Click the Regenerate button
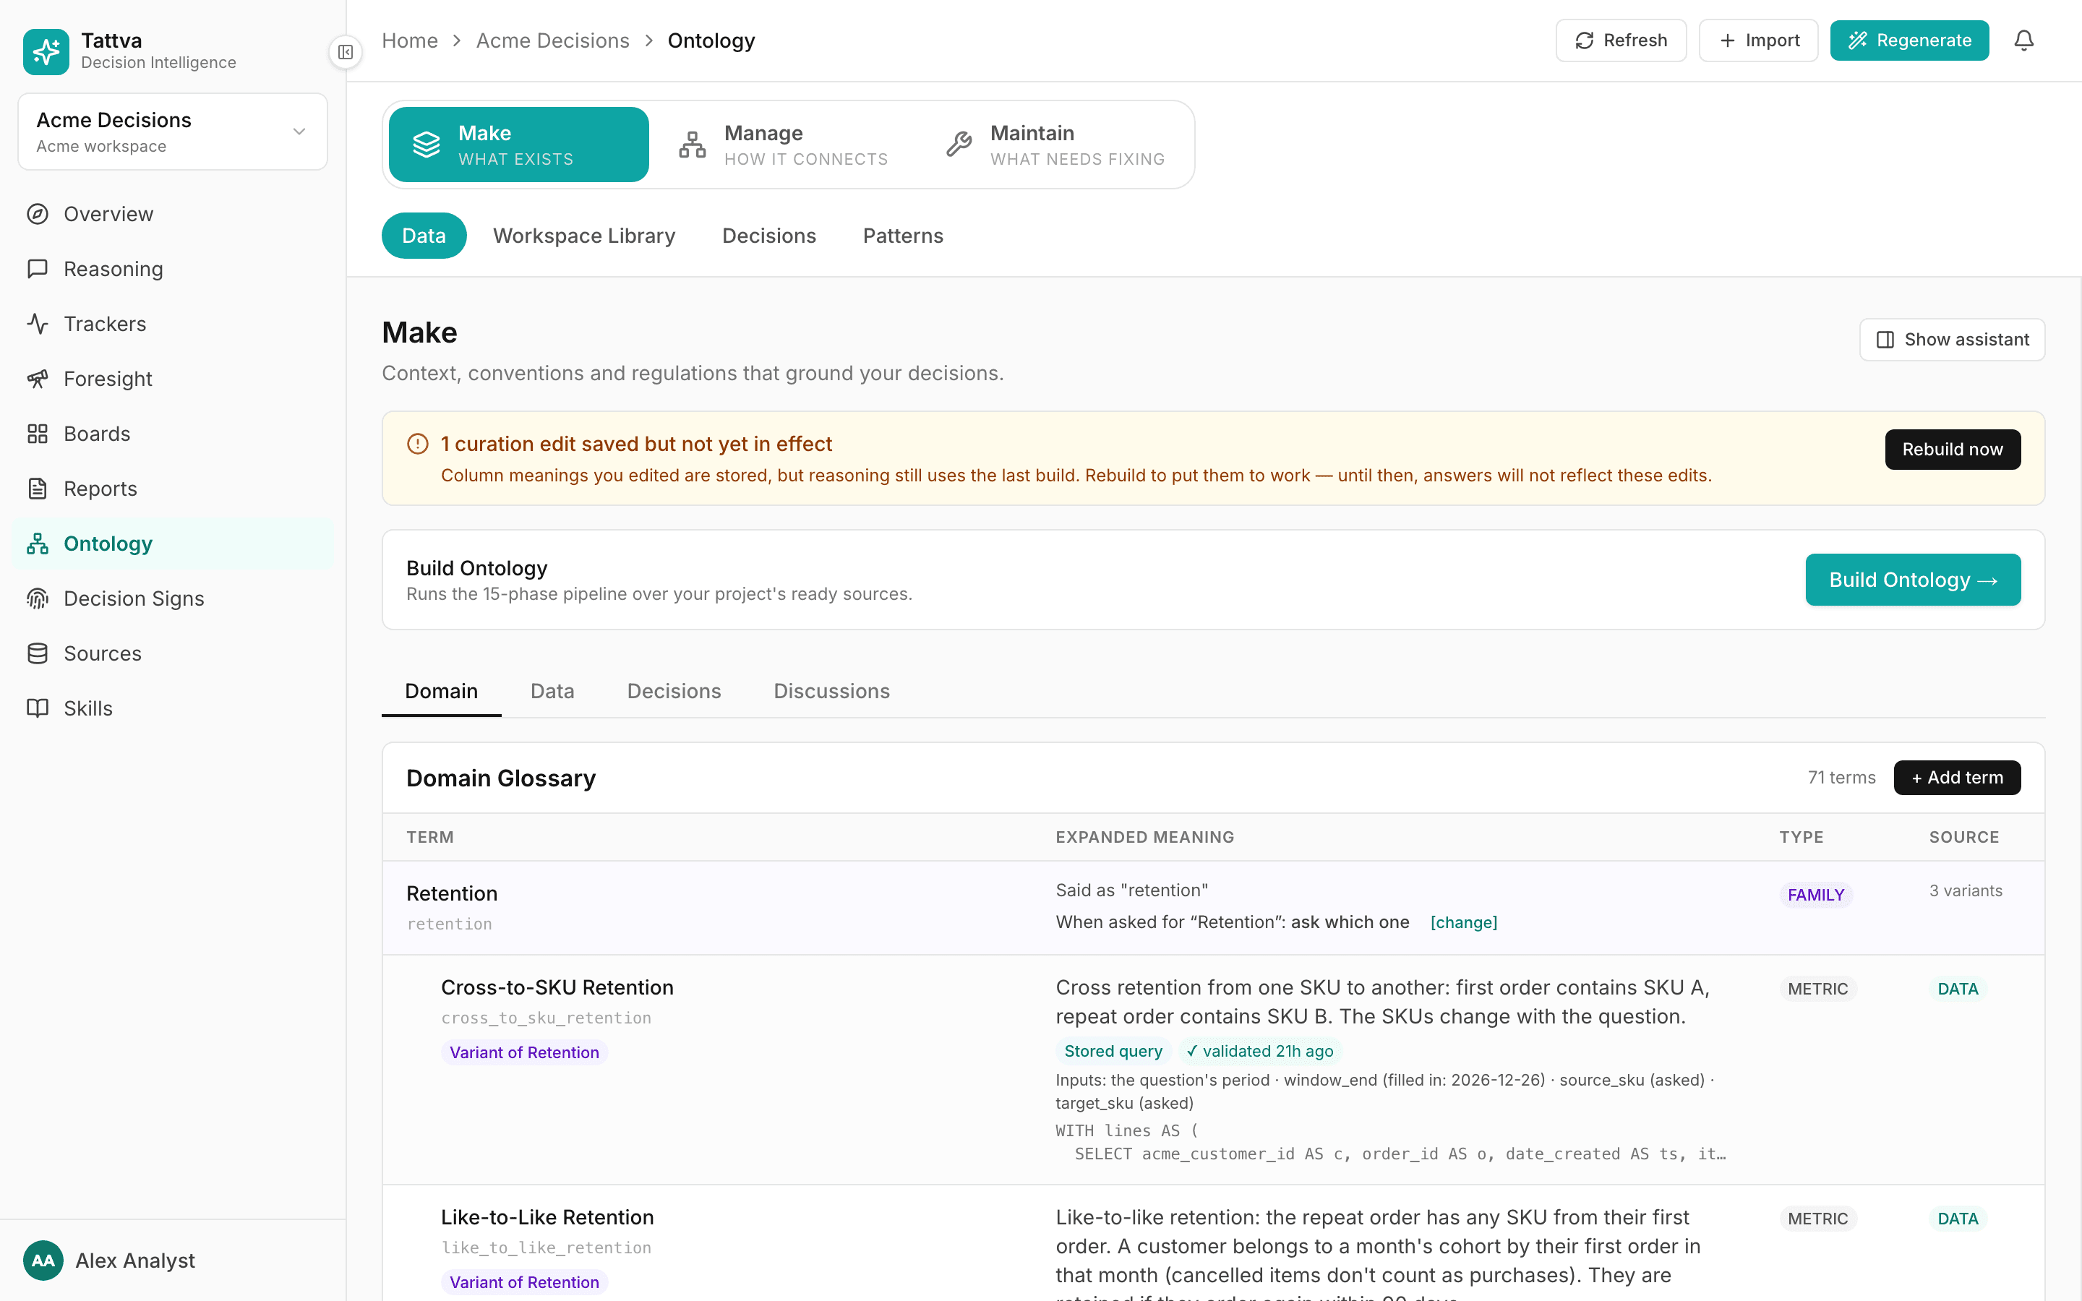 point(1909,40)
